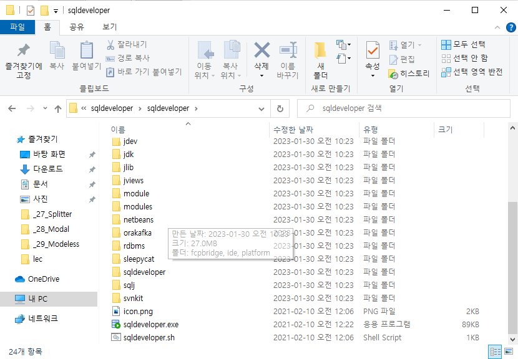Viewport: 518px width, 359px height.
Task: Switch to the 공유 (Share) tab
Action: tap(77, 27)
